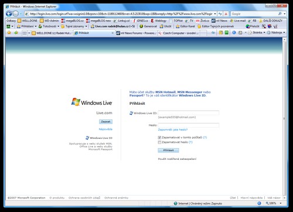Open Editor Tajných poznámek

coord(216,26)
